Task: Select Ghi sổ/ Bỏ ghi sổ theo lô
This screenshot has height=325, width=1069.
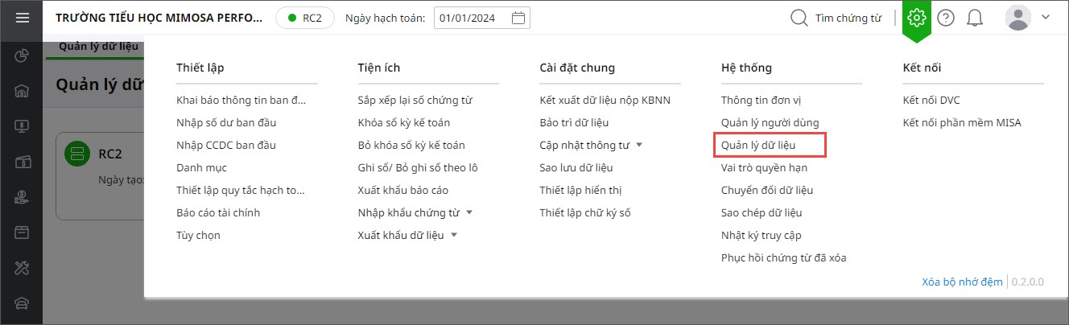Action: 418,168
